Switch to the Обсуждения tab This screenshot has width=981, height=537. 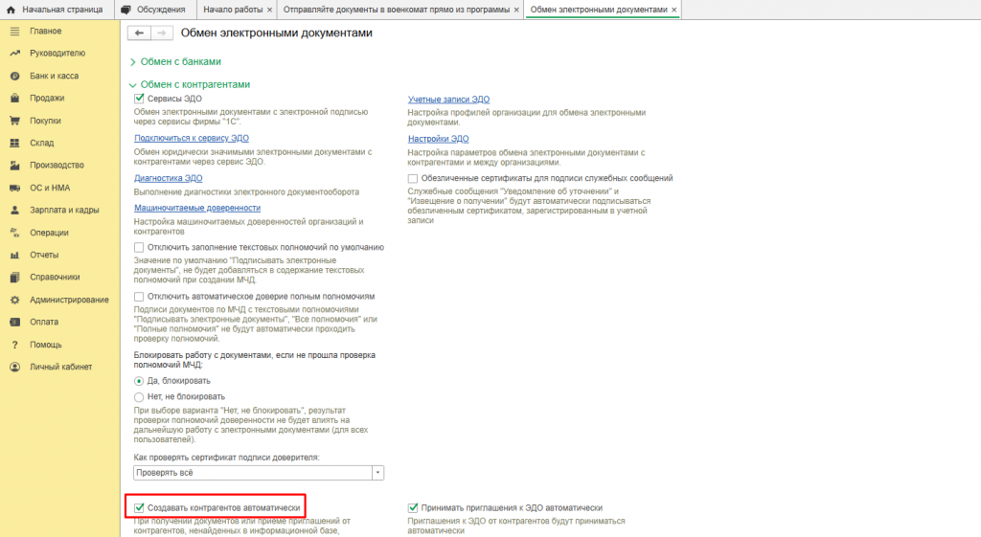[x=154, y=10]
